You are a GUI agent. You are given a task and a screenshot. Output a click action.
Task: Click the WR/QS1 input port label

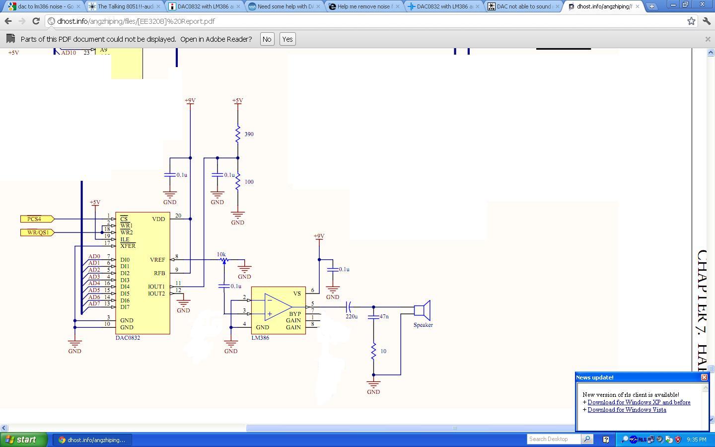(38, 232)
